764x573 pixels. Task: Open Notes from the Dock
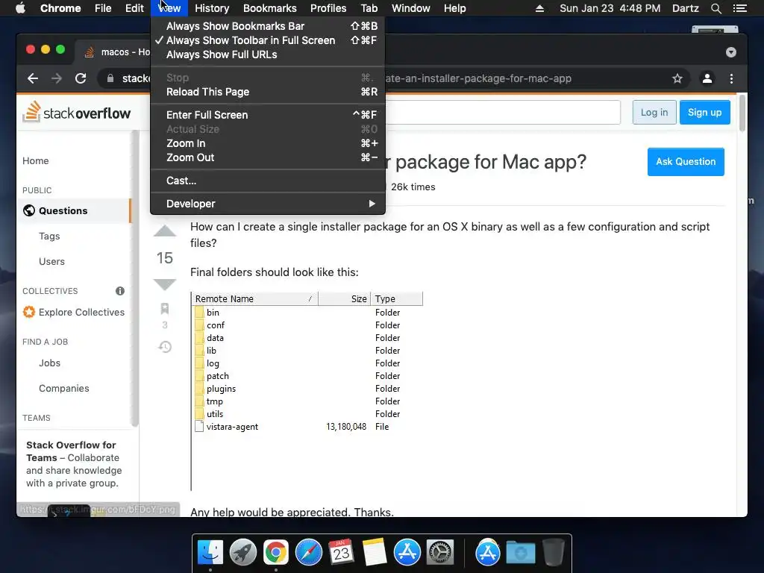[374, 553]
